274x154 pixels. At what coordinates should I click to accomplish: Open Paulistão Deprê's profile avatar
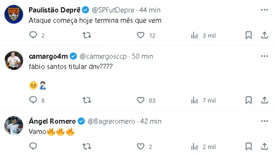click(14, 14)
